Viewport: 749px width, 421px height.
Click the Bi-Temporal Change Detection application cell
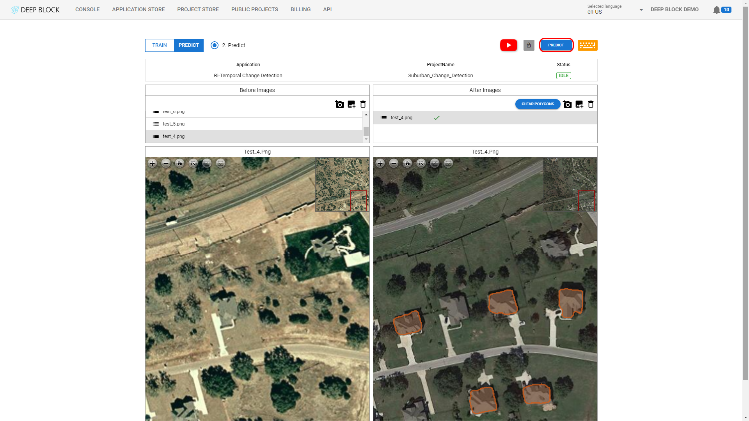point(248,76)
